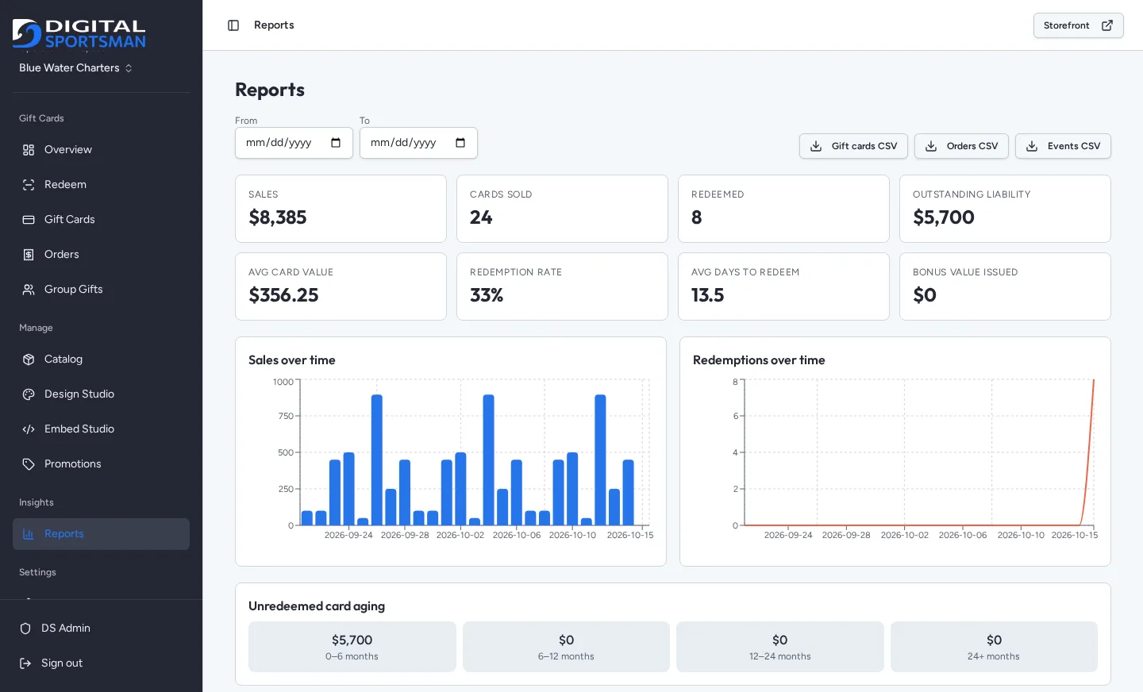Export the Orders CSV
The image size is (1143, 692).
coord(961,146)
